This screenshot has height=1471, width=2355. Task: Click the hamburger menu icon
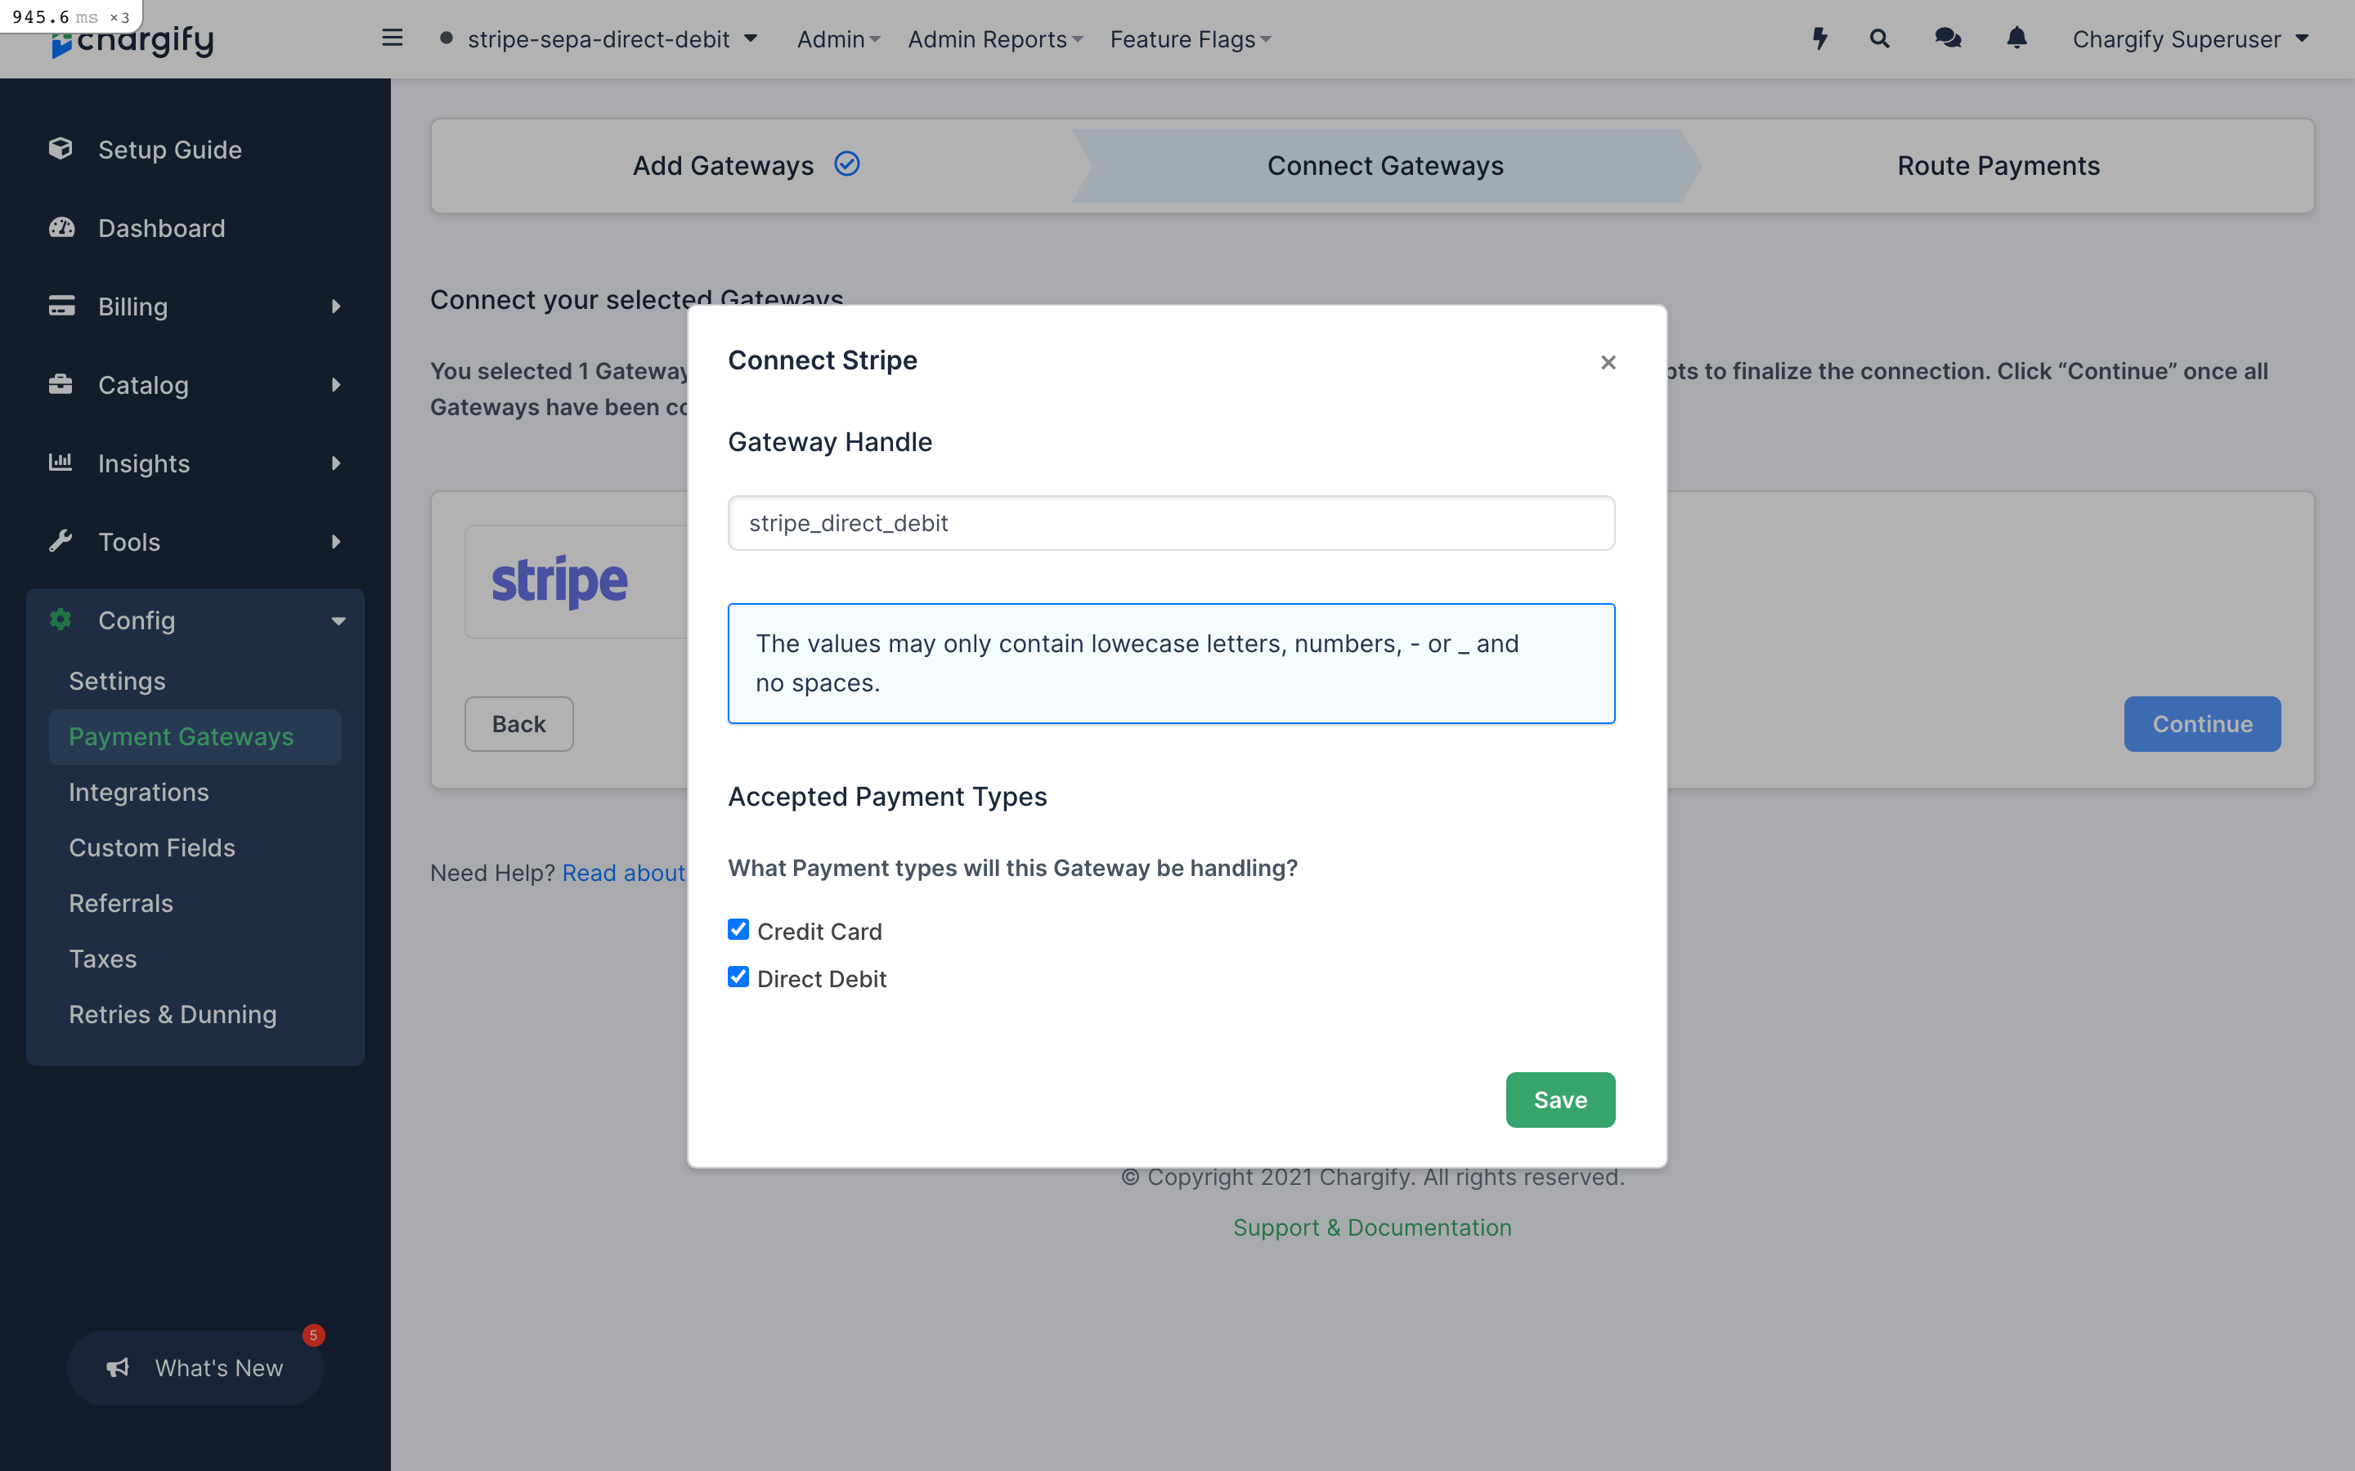392,38
